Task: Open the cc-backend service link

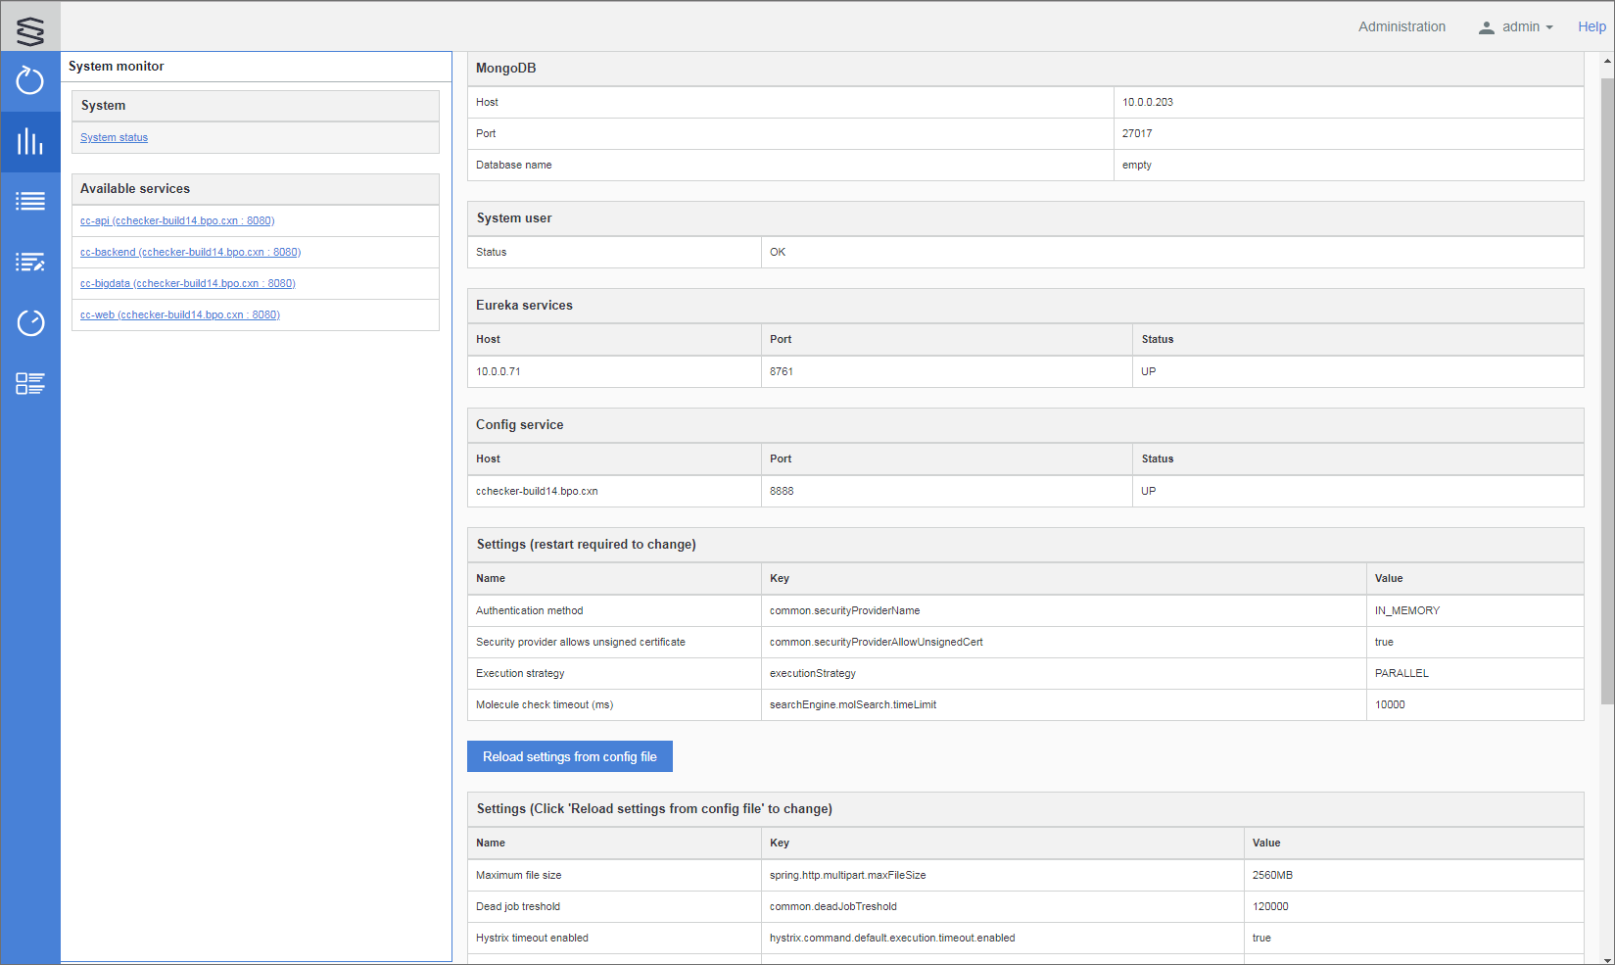Action: [190, 253]
